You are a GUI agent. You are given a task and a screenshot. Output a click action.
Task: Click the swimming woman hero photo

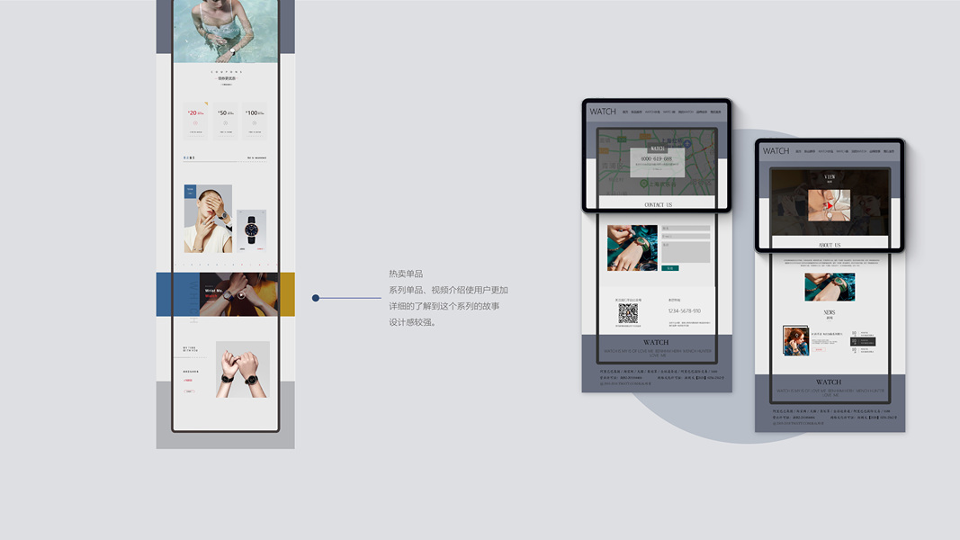click(226, 31)
